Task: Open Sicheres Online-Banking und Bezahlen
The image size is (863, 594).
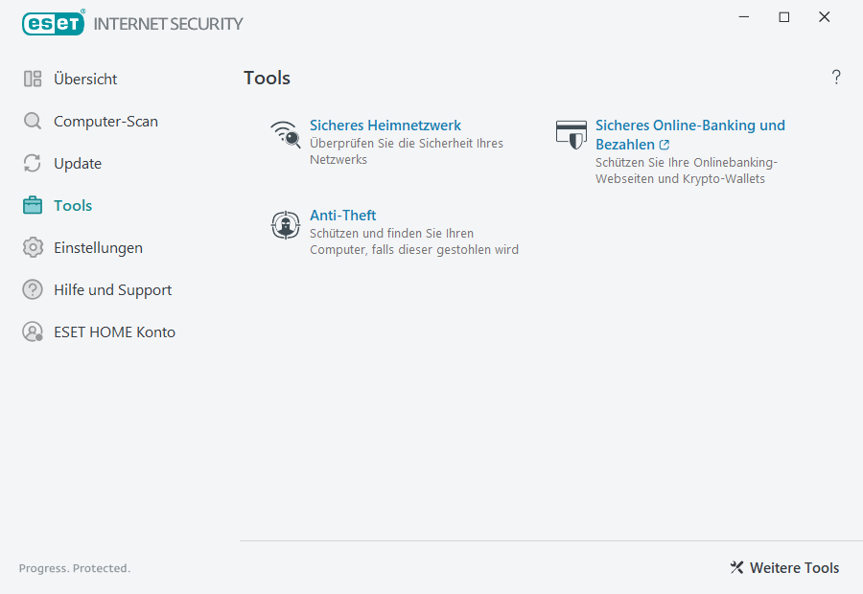Action: [689, 125]
